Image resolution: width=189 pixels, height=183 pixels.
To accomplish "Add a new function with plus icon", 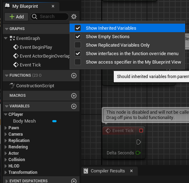I will pos(74,76).
